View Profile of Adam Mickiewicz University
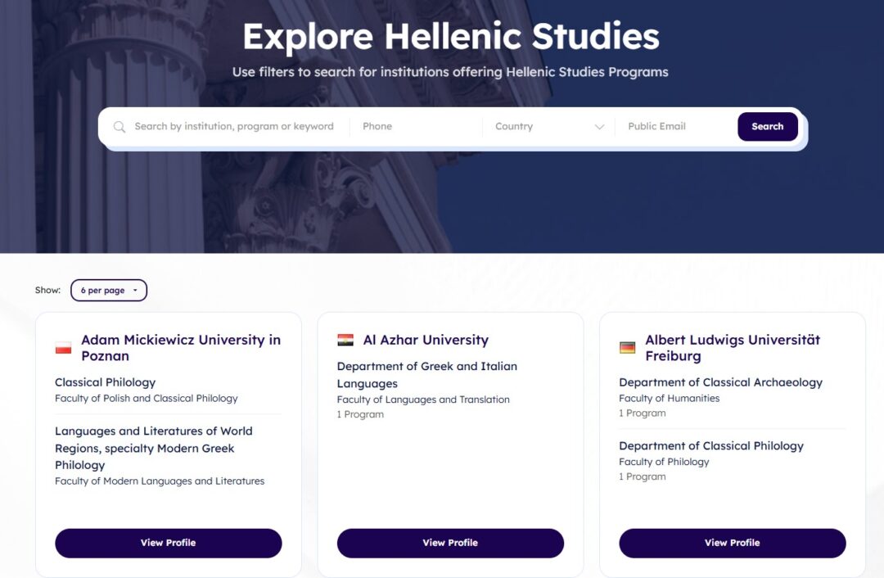Viewport: 884px width, 578px height. pos(168,543)
